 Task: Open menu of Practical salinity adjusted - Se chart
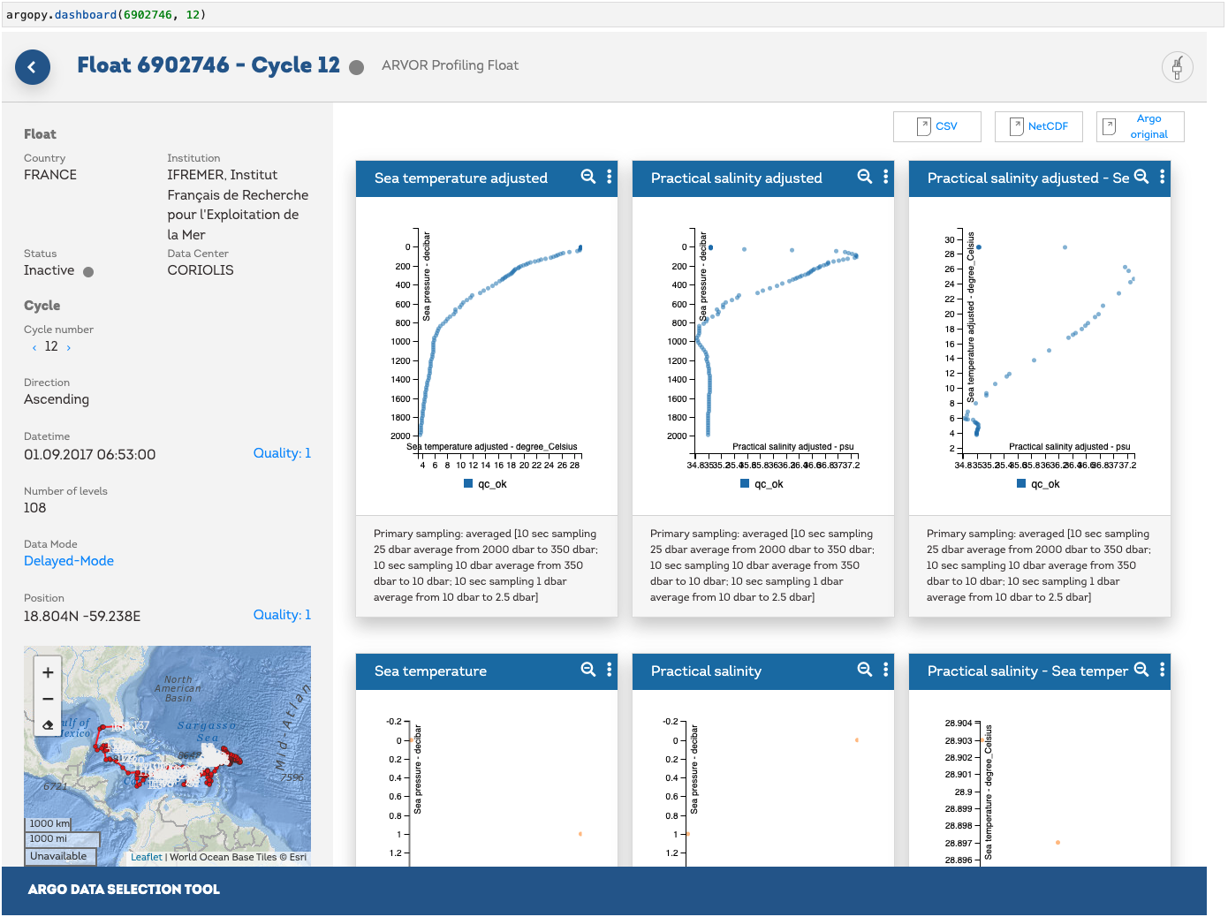[x=1163, y=177]
